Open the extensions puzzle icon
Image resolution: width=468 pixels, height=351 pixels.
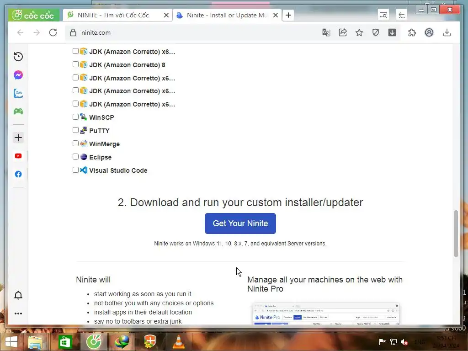[x=412, y=32]
